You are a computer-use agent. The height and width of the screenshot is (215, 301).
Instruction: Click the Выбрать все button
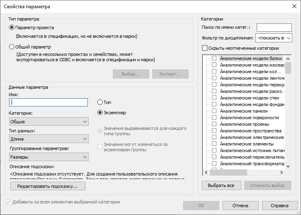(221, 185)
